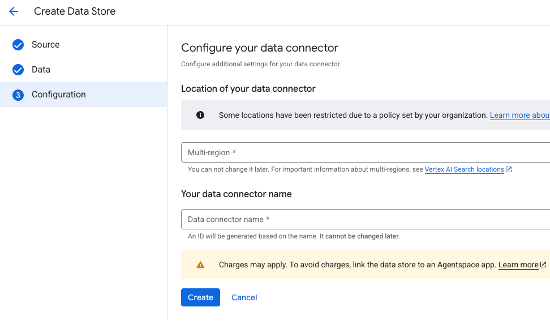Click the Configuration step number 3 badge
The image size is (550, 324).
[18, 95]
